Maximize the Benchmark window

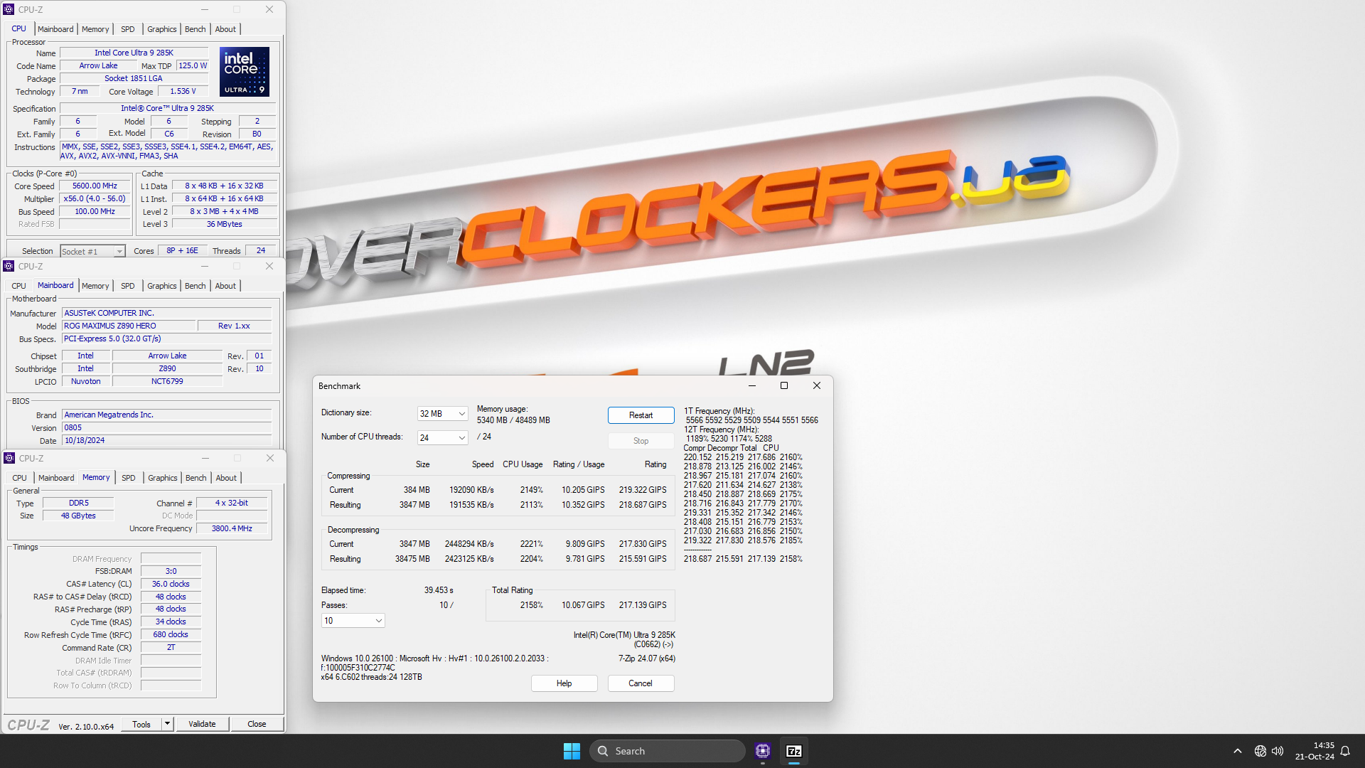pyautogui.click(x=784, y=385)
